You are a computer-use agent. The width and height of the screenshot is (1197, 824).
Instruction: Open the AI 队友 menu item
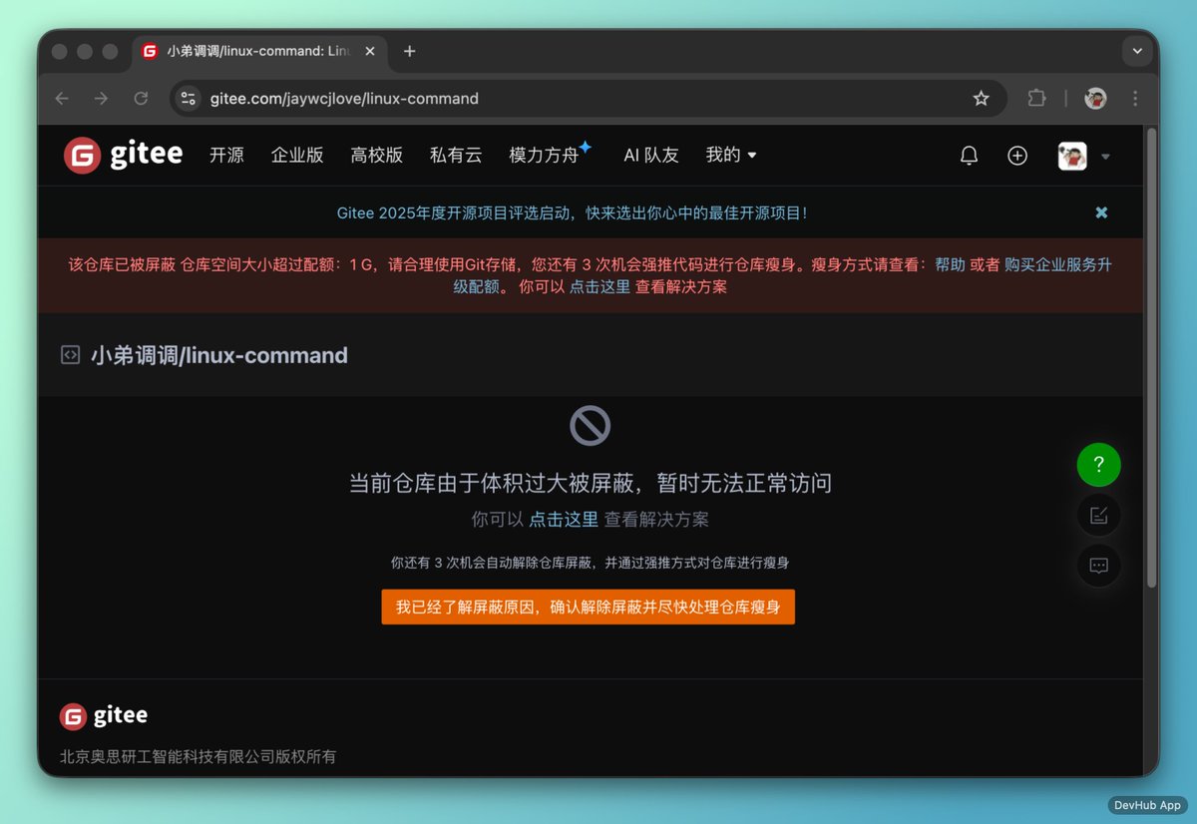point(650,156)
